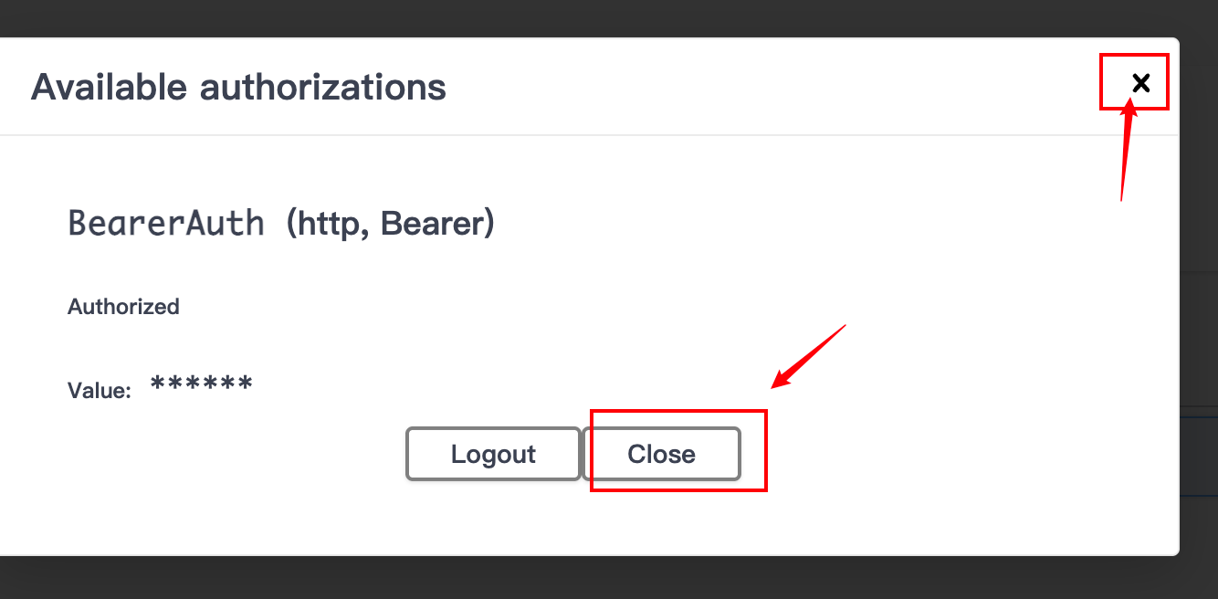Click the Logout button
This screenshot has height=599, width=1218.
coord(493,454)
